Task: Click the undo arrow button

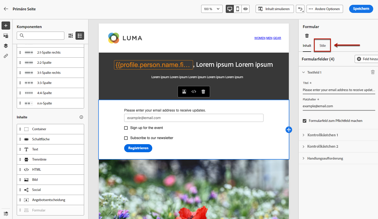Action: (x=300, y=9)
